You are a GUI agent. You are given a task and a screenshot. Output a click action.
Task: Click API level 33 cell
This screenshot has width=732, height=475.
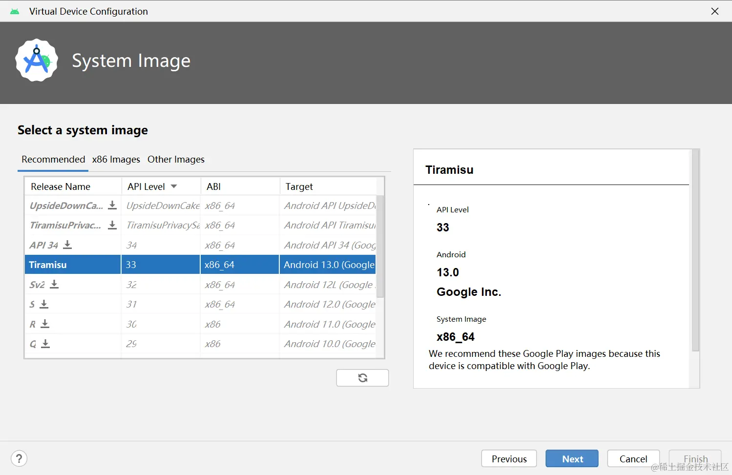tap(161, 265)
